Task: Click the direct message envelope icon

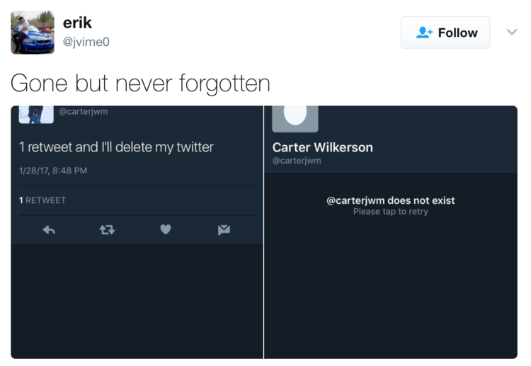Action: 224,229
